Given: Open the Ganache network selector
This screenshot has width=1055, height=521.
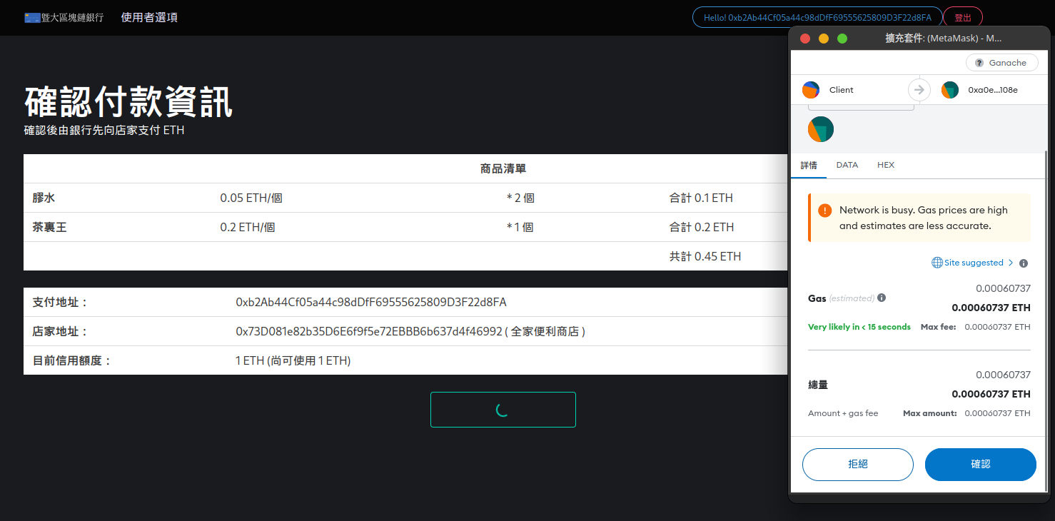Looking at the screenshot, I should pyautogui.click(x=1001, y=63).
